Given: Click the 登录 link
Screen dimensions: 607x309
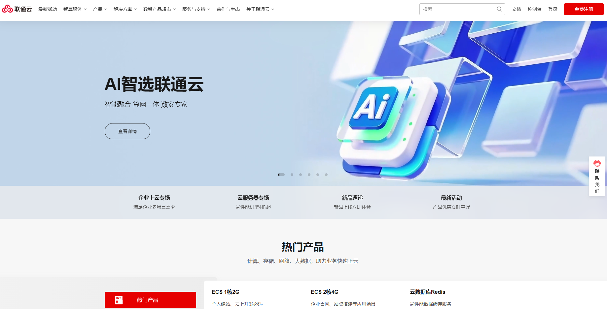Looking at the screenshot, I should click(553, 9).
